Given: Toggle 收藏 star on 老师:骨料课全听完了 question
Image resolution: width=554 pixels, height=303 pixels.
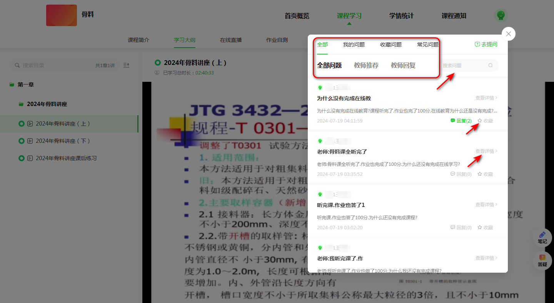Looking at the screenshot, I should tap(485, 174).
